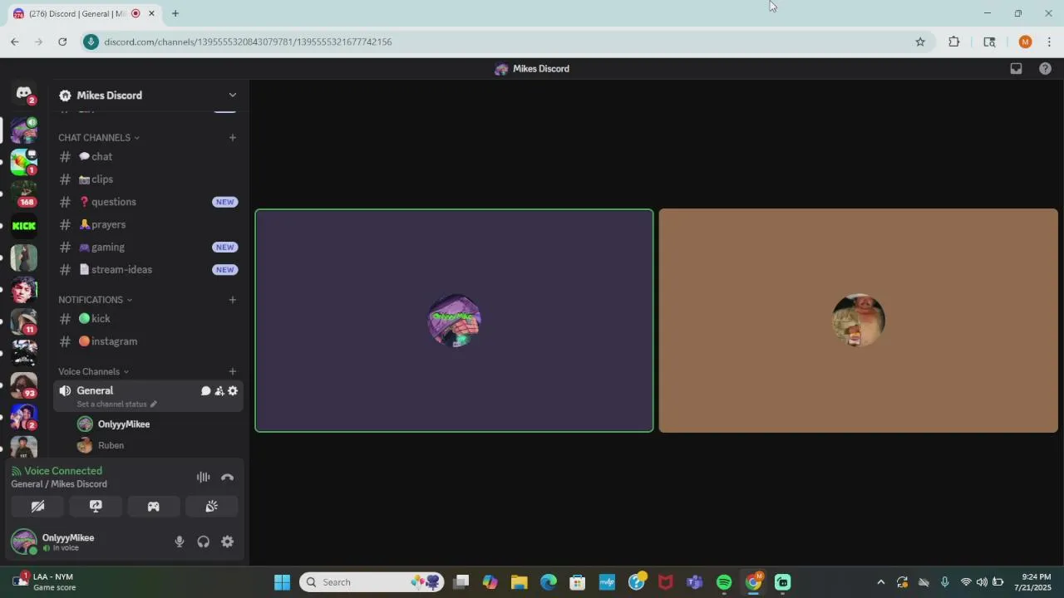The width and height of the screenshot is (1064, 598).
Task: Open File Explorer from taskbar
Action: [519, 582]
